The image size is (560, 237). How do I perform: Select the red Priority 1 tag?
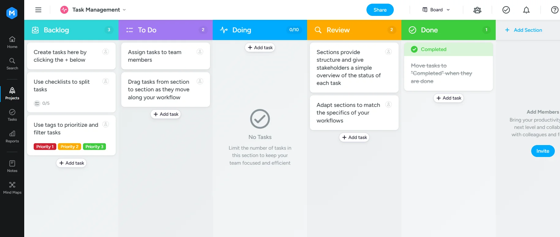45,147
